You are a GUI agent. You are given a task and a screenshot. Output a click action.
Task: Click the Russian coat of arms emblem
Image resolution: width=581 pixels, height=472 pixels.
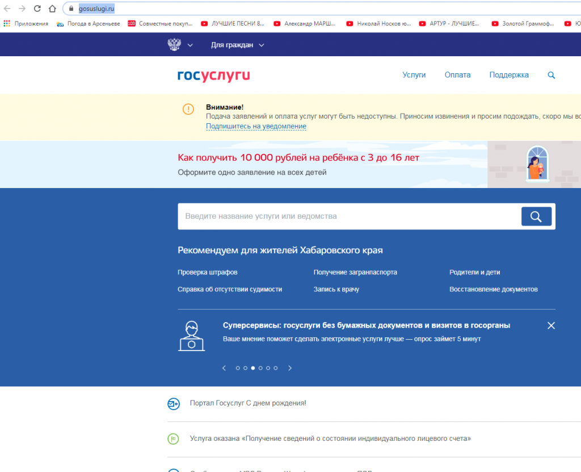[x=174, y=44]
